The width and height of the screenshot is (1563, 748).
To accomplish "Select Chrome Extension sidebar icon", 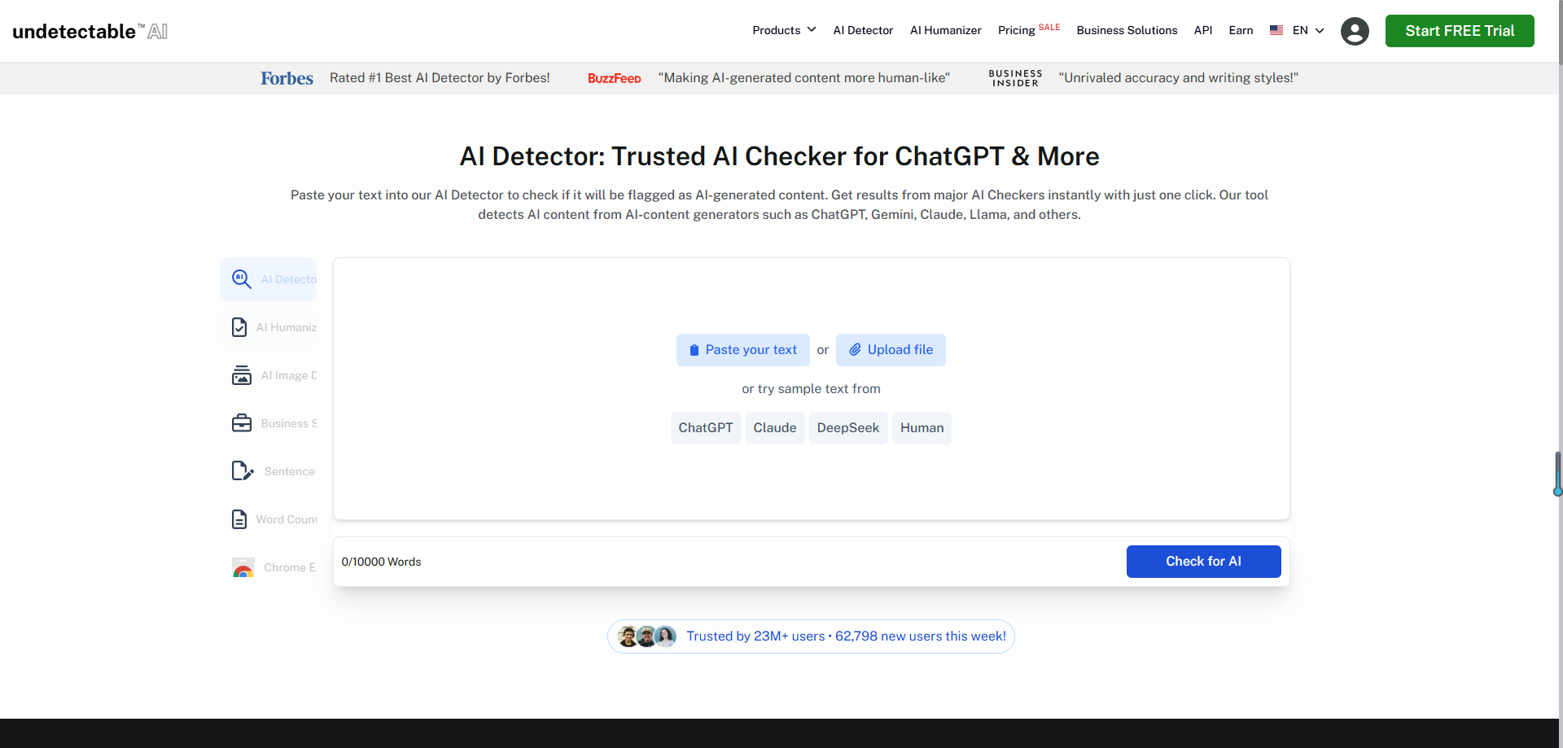I will [x=243, y=567].
